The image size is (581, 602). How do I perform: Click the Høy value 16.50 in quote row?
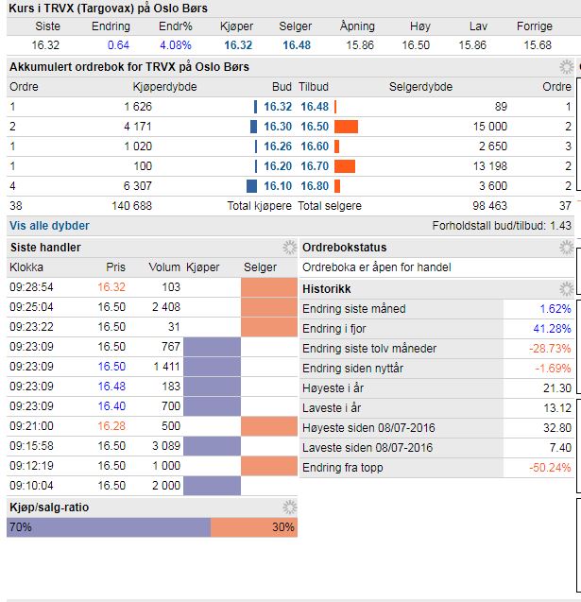[x=416, y=45]
